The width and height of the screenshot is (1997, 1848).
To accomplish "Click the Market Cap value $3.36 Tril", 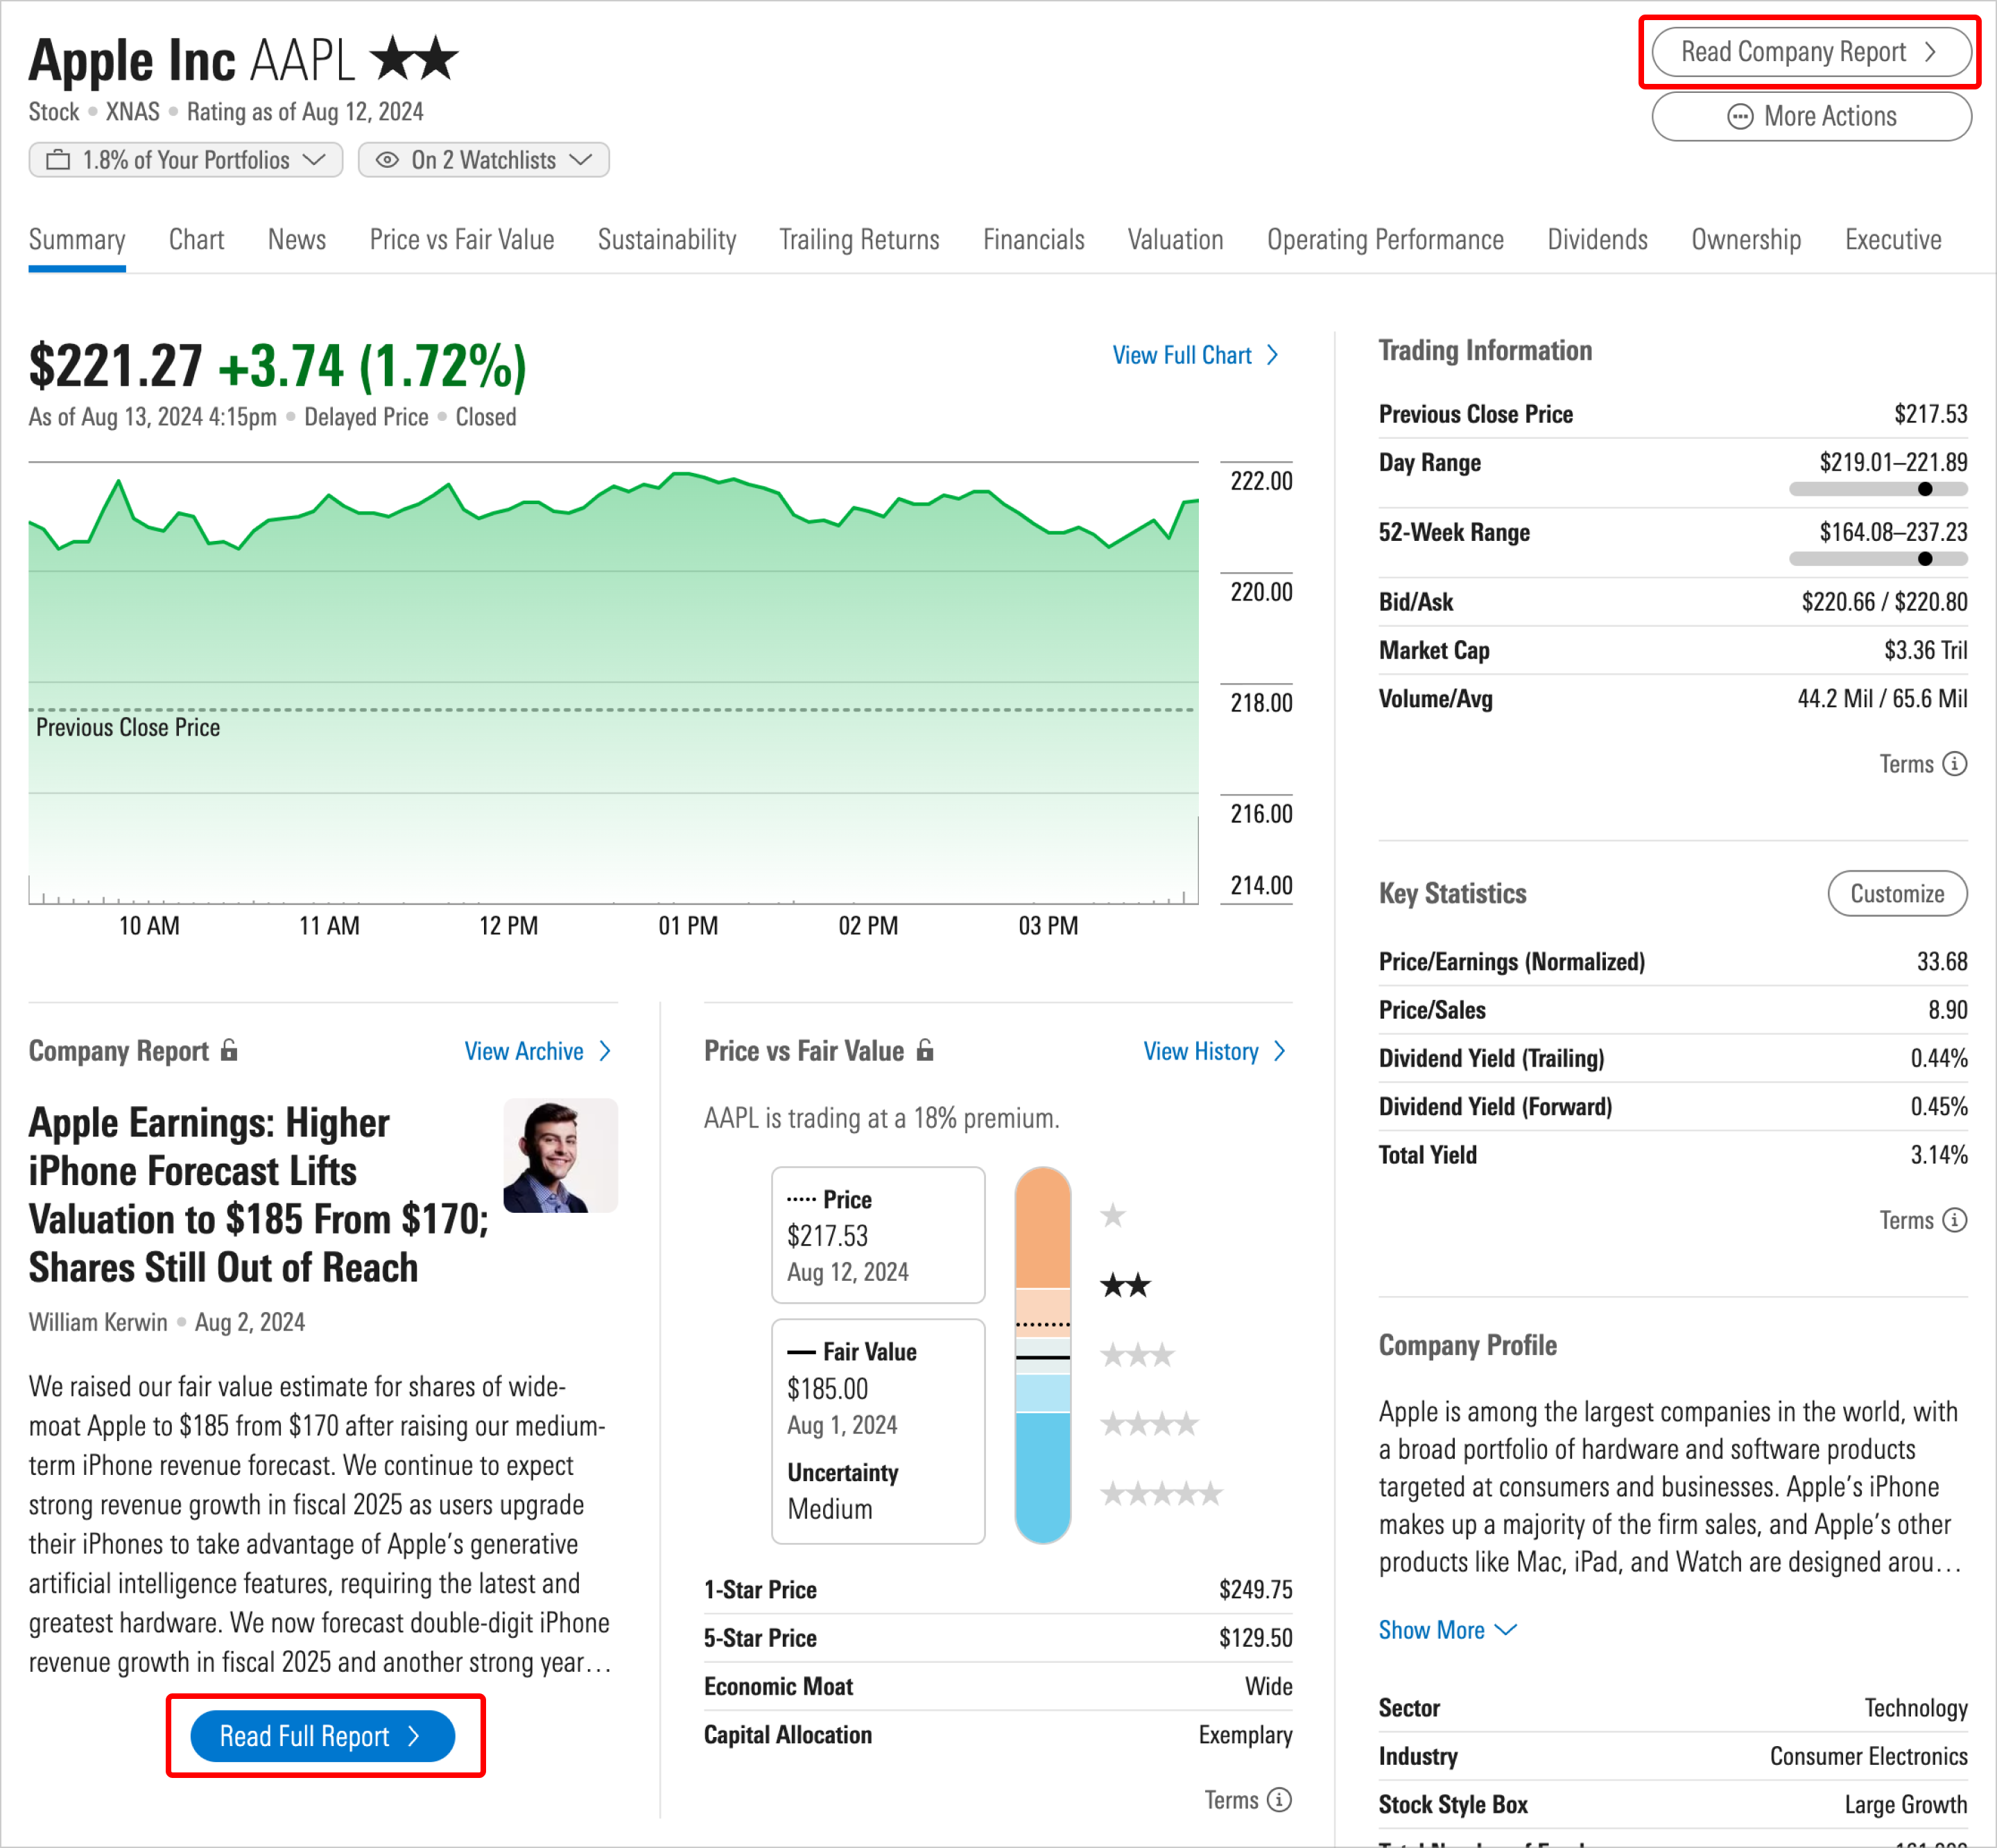I will pyautogui.click(x=1925, y=651).
